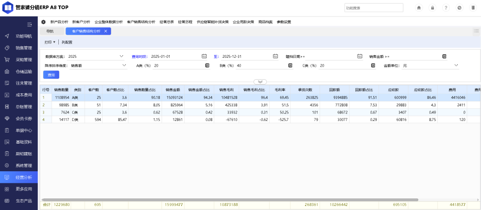Expand the 金额单位 元 dropdown
The width and height of the screenshot is (481, 210).
[456, 65]
